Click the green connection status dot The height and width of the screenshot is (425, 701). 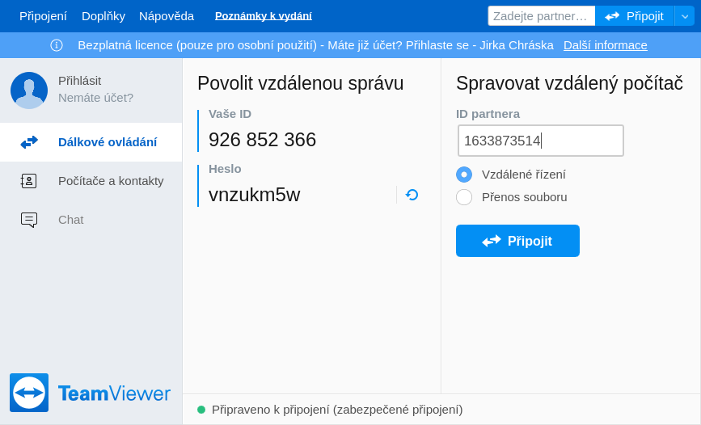point(201,410)
